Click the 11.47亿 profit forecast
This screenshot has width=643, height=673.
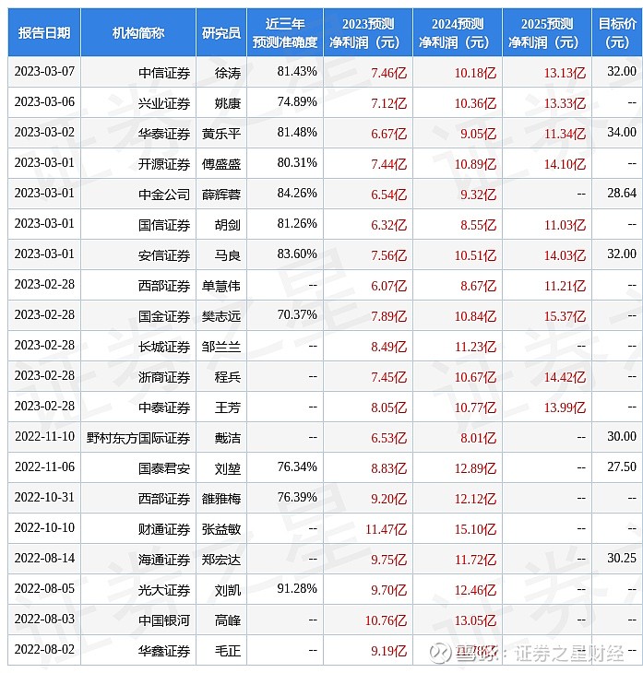tap(386, 529)
